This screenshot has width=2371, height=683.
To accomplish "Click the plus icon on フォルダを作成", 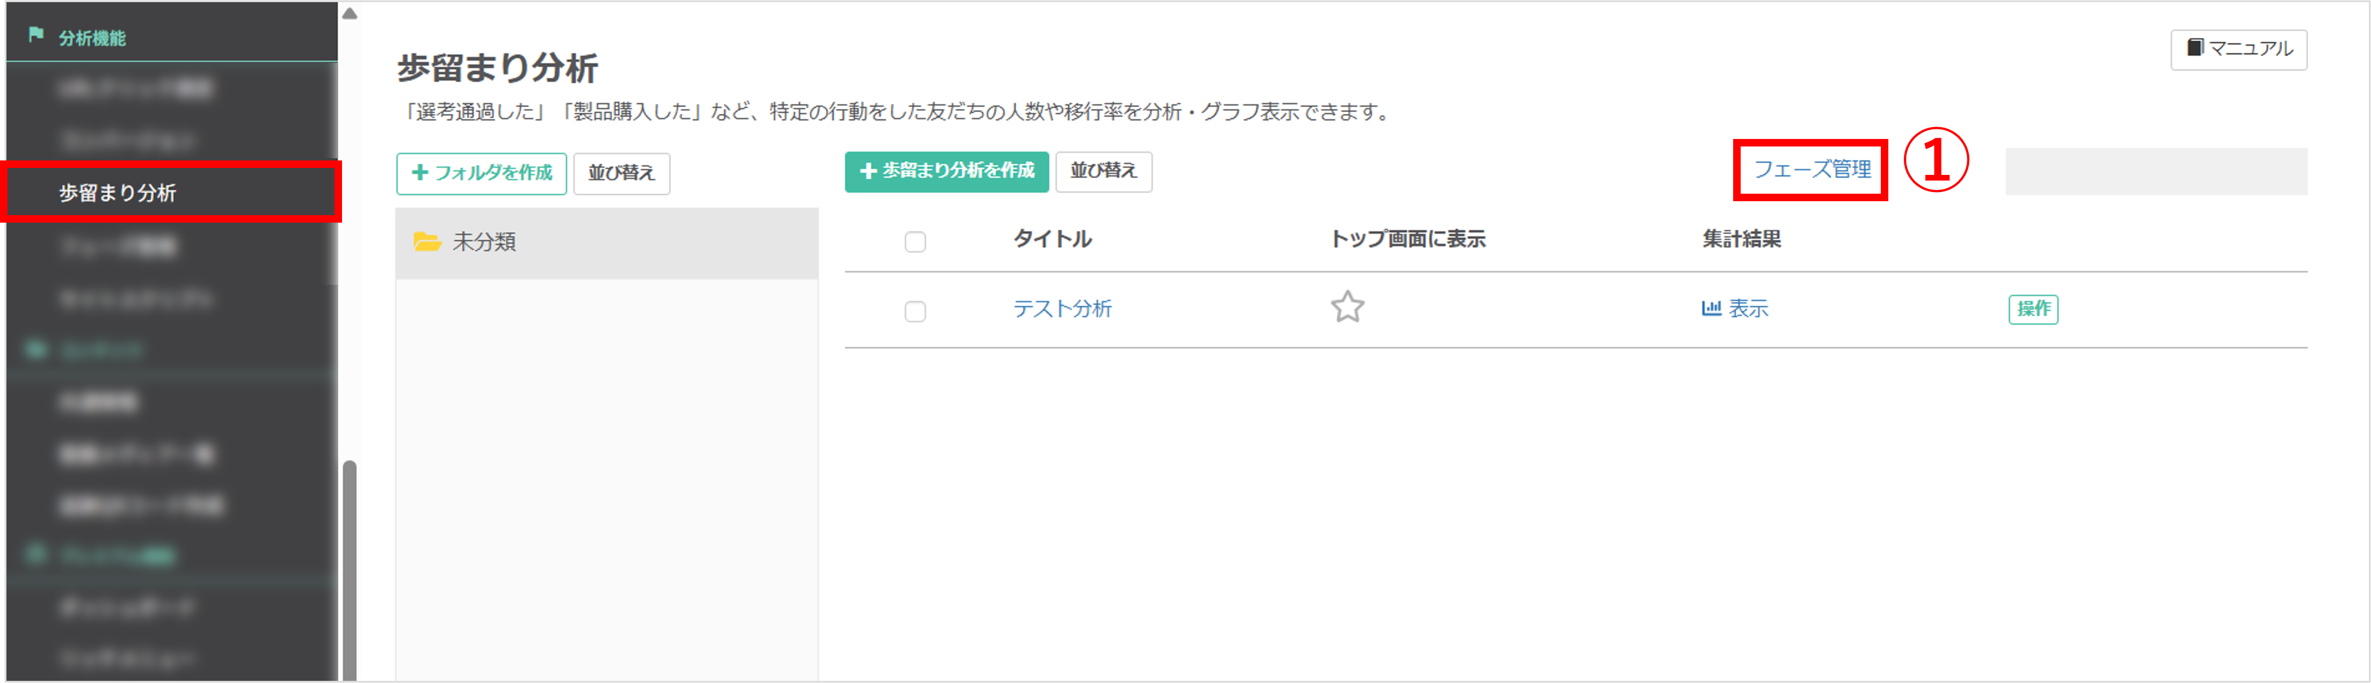I will point(420,172).
